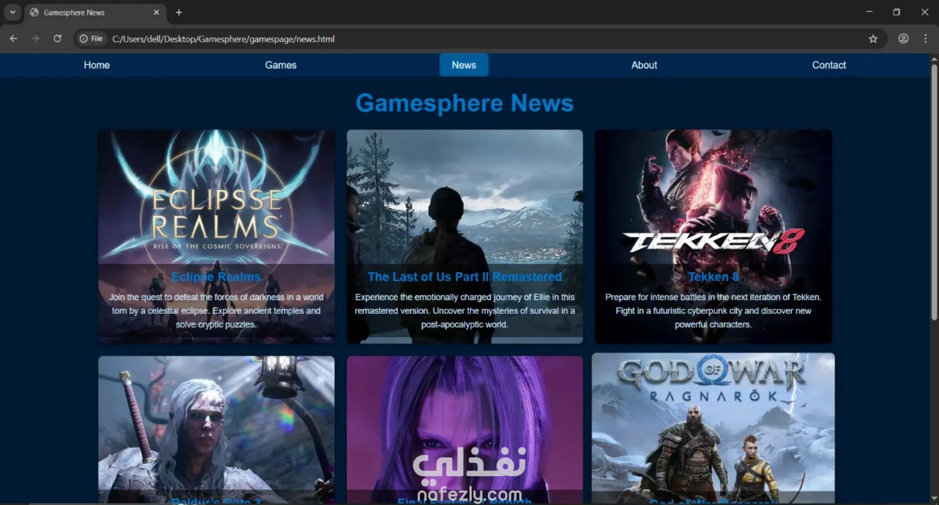Expand the tab search dropdown arrow
939x505 pixels.
point(12,12)
